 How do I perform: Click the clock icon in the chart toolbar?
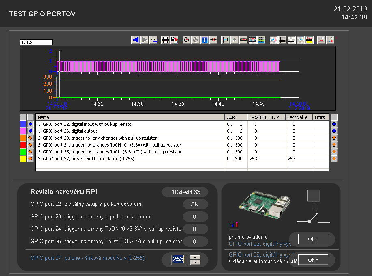tap(187, 40)
